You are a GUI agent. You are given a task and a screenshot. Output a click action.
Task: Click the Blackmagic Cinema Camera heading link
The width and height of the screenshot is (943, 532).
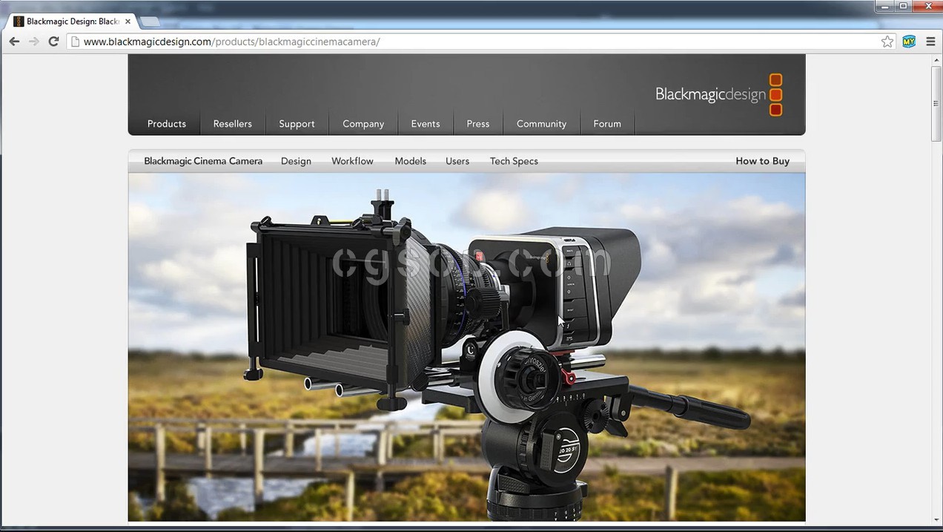coord(203,161)
